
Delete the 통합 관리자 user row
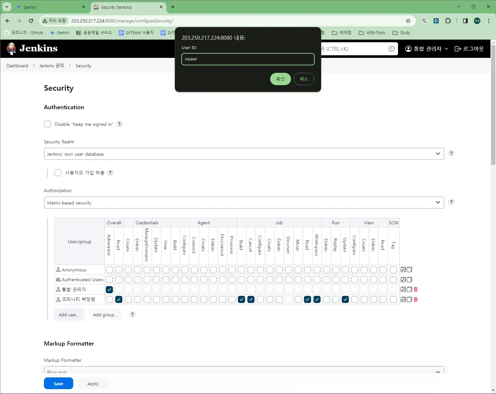pos(416,289)
